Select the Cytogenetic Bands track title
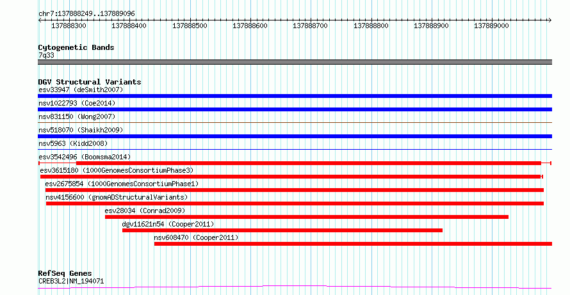The image size is (570, 295). coord(76,47)
